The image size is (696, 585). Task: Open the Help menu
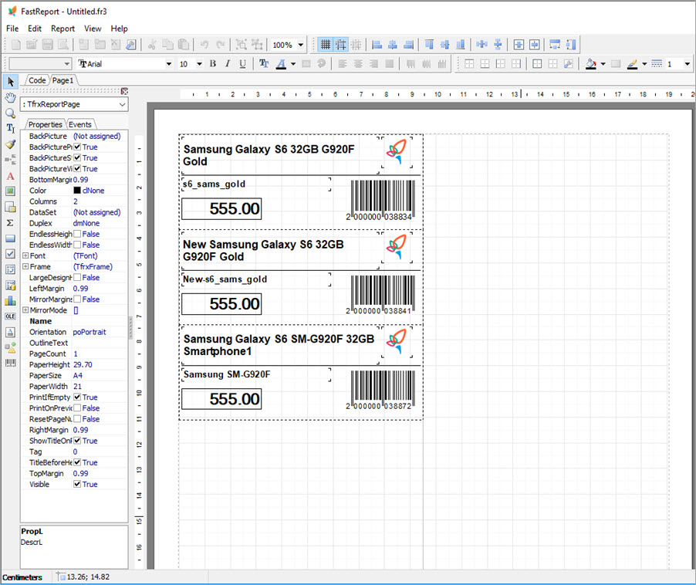coord(119,29)
